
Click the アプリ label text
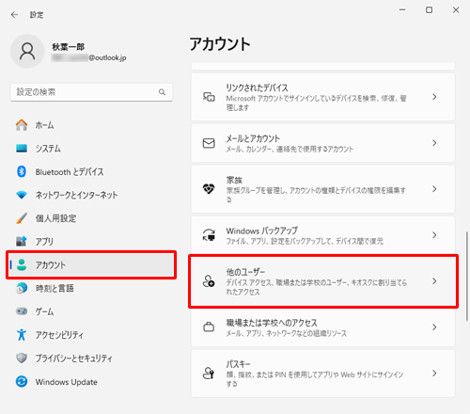pyautogui.click(x=44, y=242)
